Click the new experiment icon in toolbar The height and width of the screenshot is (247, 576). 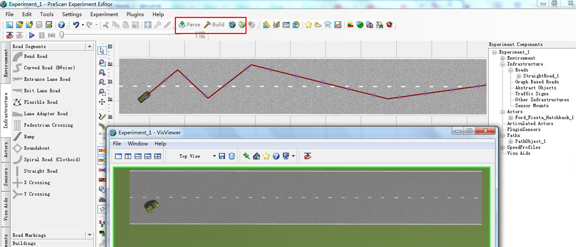pos(10,25)
